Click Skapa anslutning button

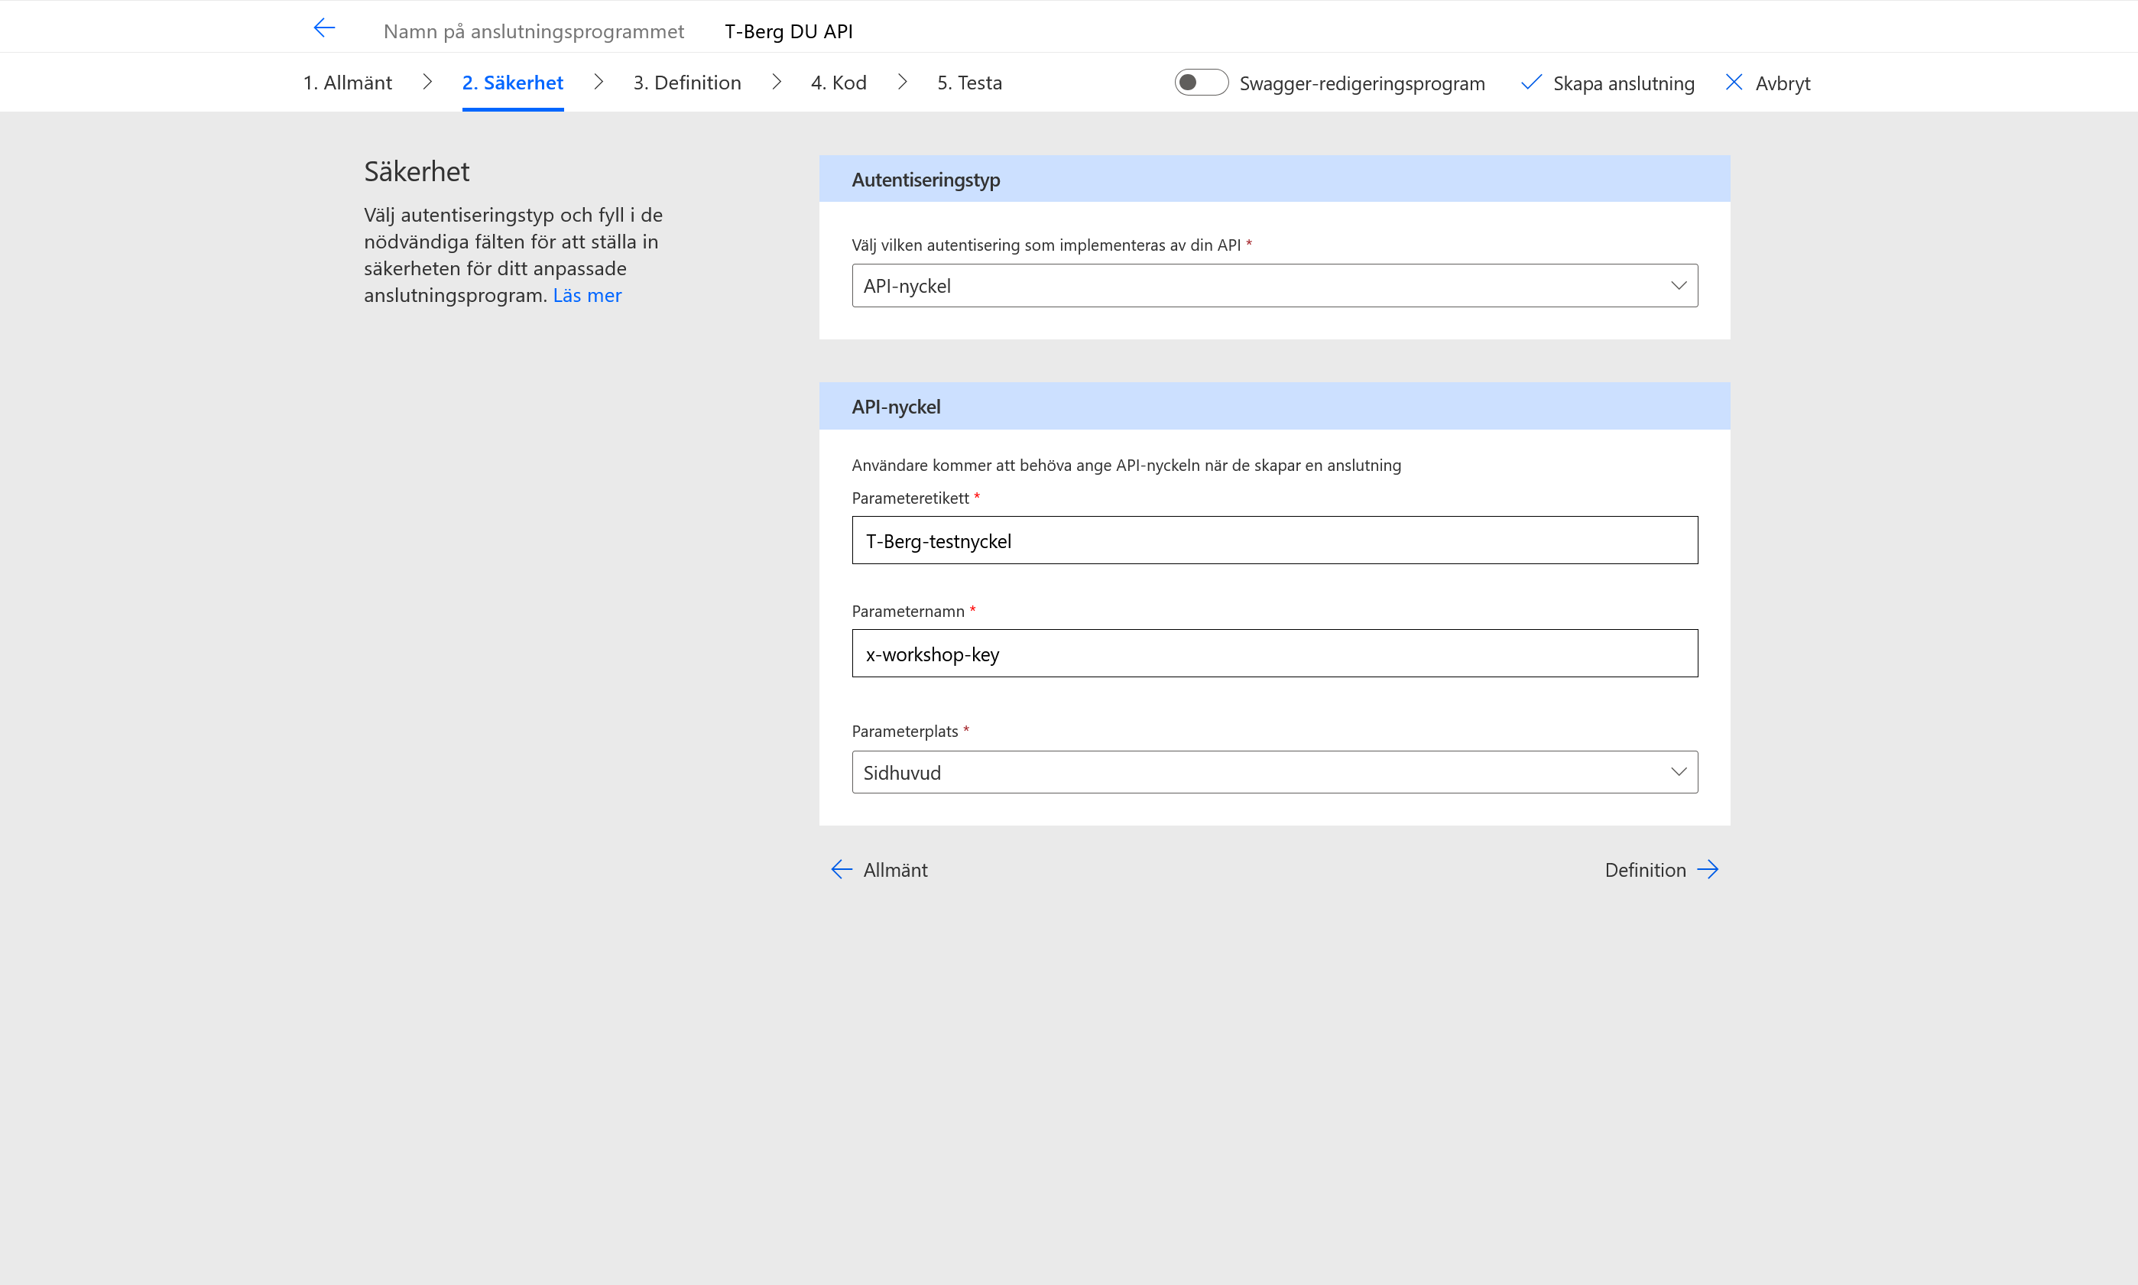tap(1608, 83)
